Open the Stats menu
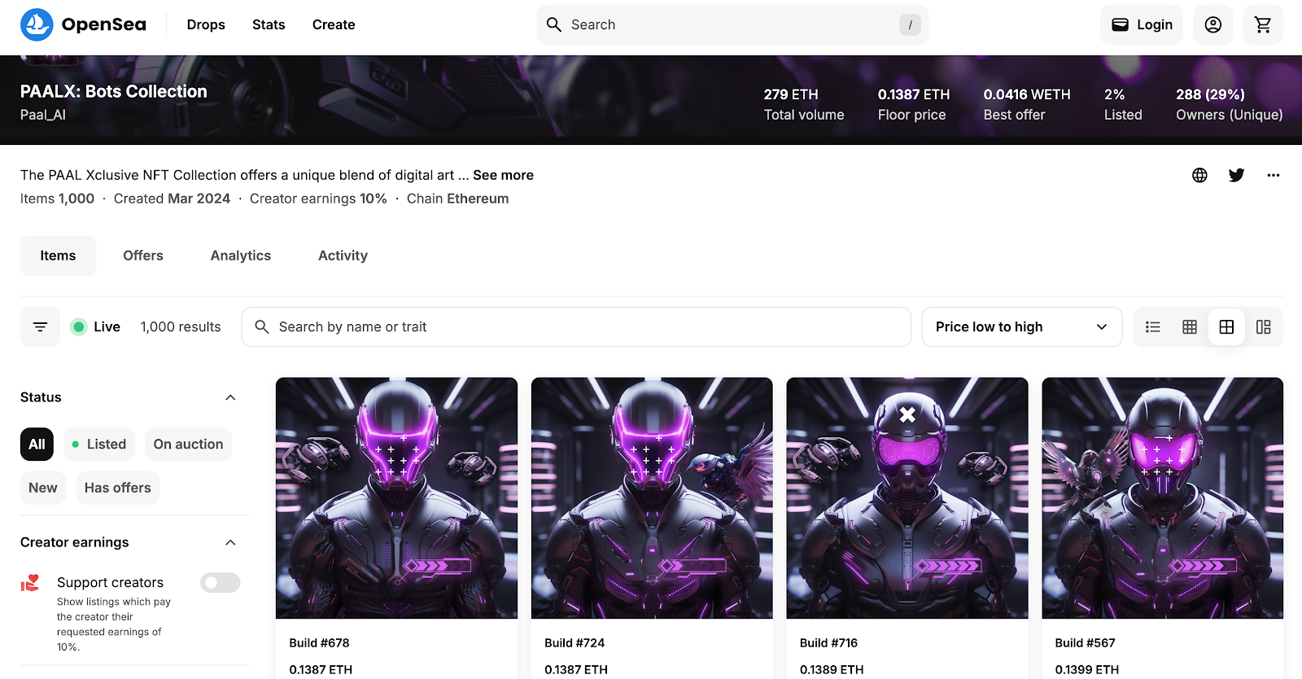This screenshot has width=1302, height=679. (x=269, y=24)
